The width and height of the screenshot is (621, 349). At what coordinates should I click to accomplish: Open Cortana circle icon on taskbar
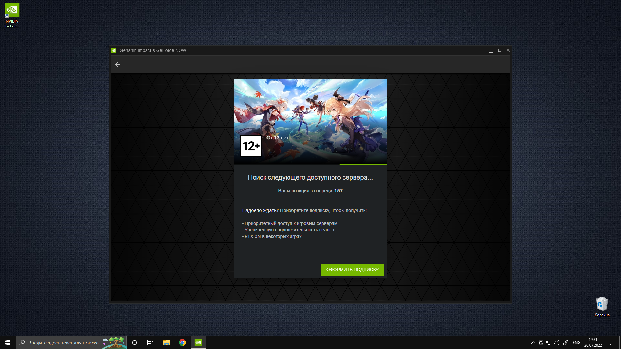[135, 343]
